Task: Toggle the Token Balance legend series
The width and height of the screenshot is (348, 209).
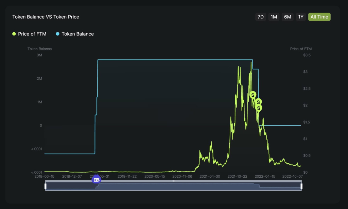Action: tap(75, 34)
